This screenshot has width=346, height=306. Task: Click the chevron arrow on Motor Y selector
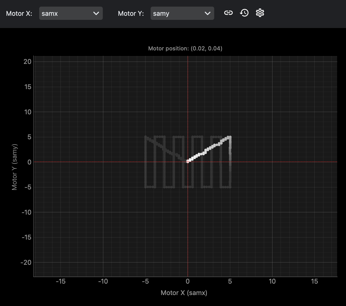coord(208,13)
